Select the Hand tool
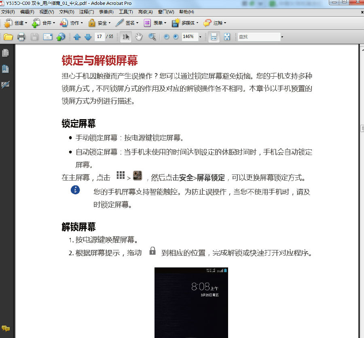This screenshot has width=364, height=338. tap(139, 37)
